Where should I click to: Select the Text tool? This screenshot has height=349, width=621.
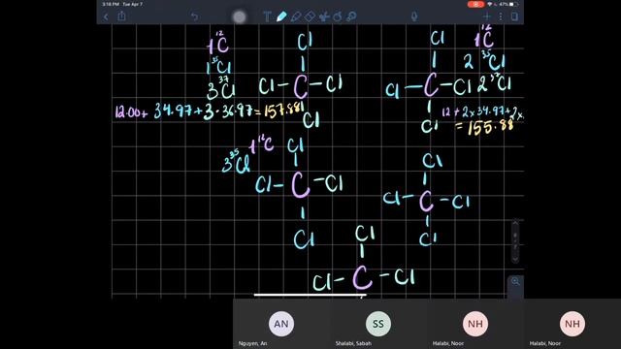tap(267, 16)
